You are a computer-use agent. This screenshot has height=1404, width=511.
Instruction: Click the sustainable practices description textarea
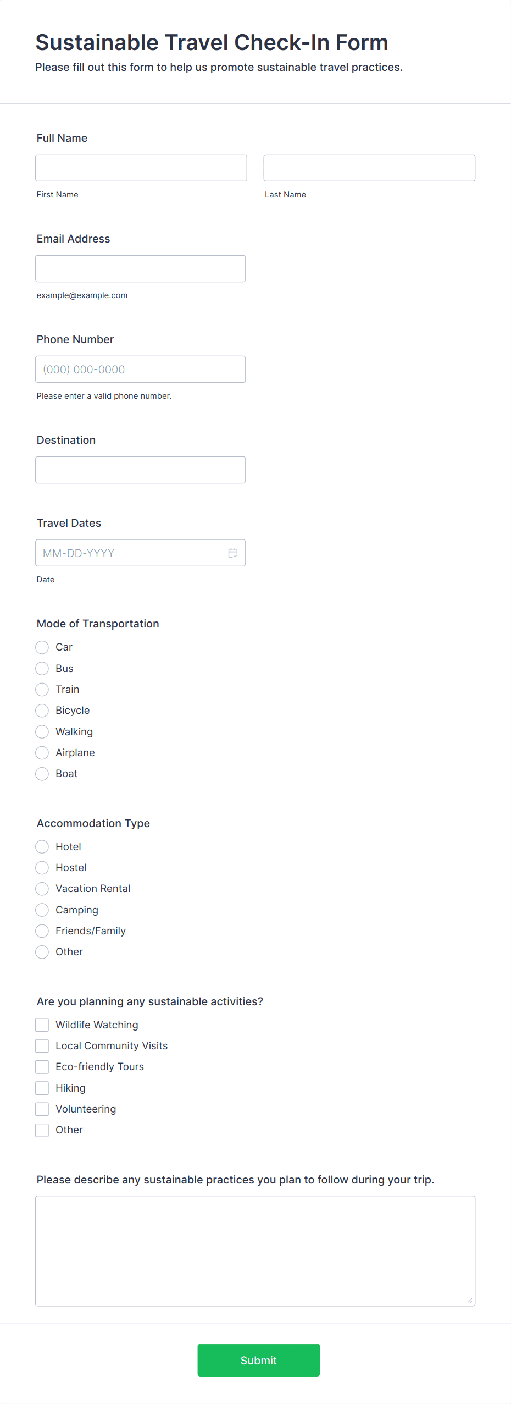(255, 1250)
